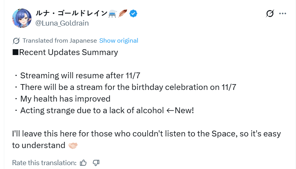This screenshot has width=296, height=169.
Task: Click the blue verified checkmark badge
Action: [133, 14]
